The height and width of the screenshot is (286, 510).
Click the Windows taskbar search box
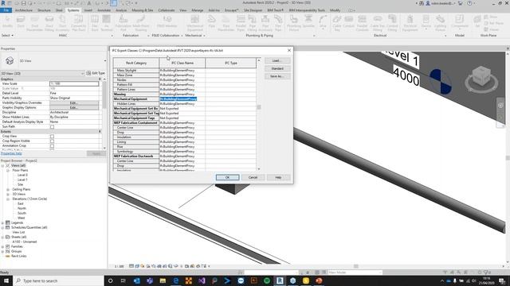point(58,280)
